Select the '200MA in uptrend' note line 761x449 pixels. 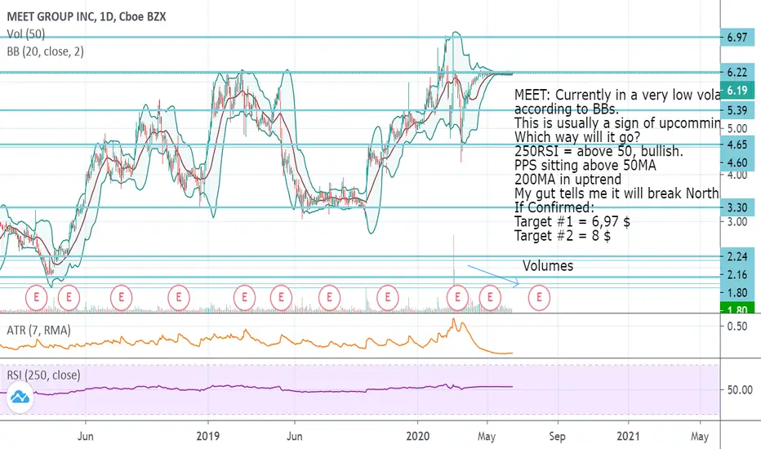coord(567,179)
